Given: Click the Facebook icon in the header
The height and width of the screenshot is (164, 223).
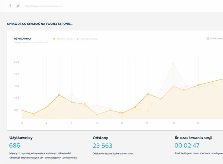Looking at the screenshot, I should pyautogui.click(x=10, y=6).
